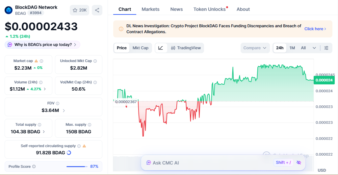This screenshot has height=175, width=338.
Task: Select 24h time range
Action: [x=280, y=48]
